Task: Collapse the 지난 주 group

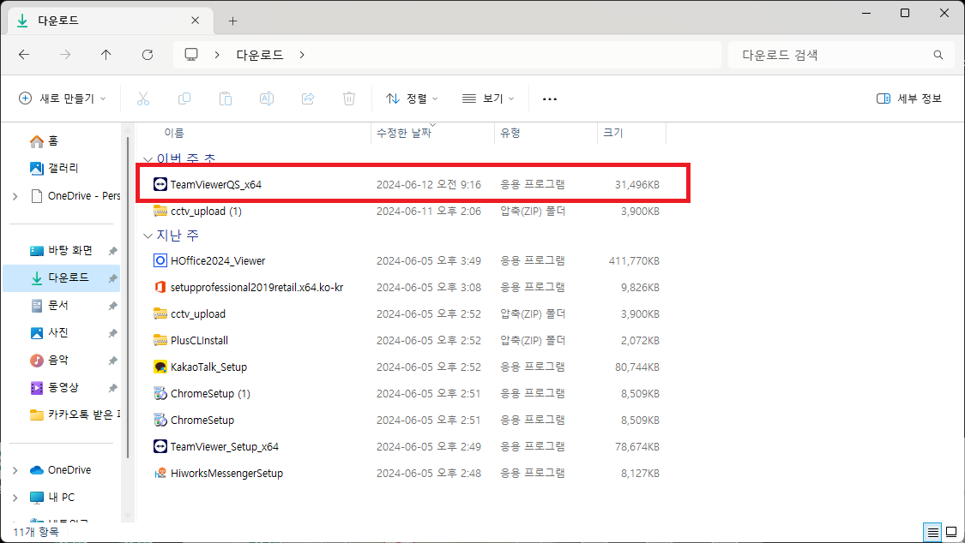Action: coord(148,236)
